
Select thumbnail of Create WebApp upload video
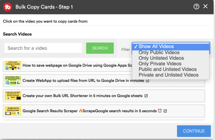(x=13, y=80)
